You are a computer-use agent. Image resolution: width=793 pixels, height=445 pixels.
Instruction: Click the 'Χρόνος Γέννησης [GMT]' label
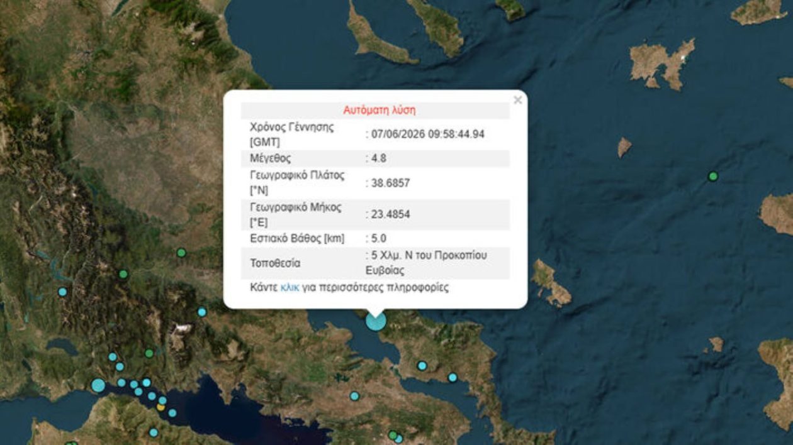point(293,134)
